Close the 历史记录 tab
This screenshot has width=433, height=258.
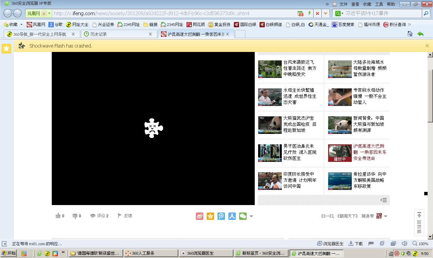(x=151, y=34)
